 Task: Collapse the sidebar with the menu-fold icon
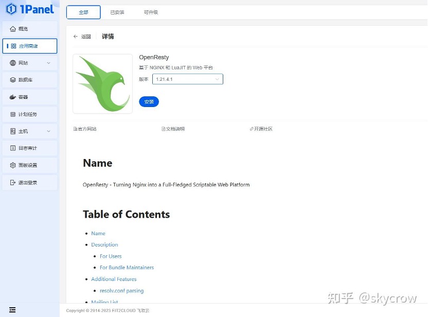12,310
